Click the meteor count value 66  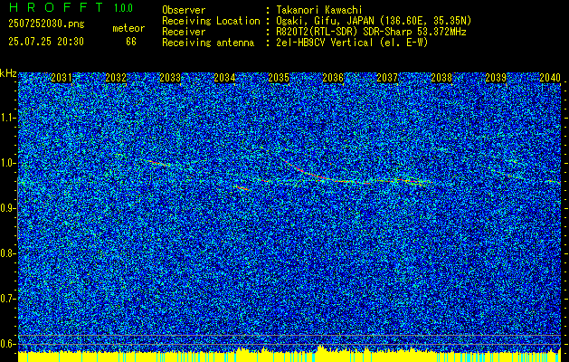131,42
